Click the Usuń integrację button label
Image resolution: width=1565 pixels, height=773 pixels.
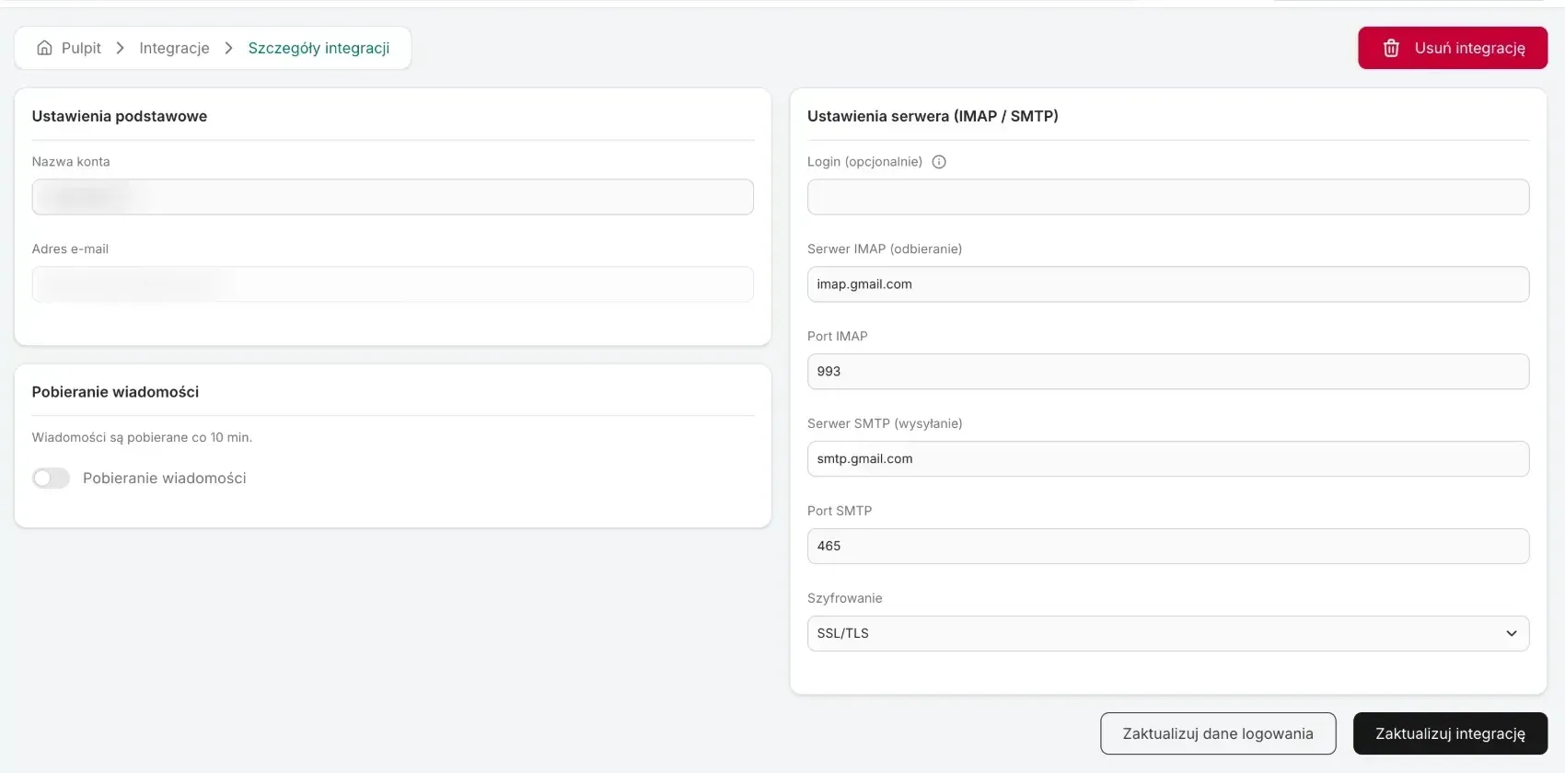click(x=1469, y=48)
